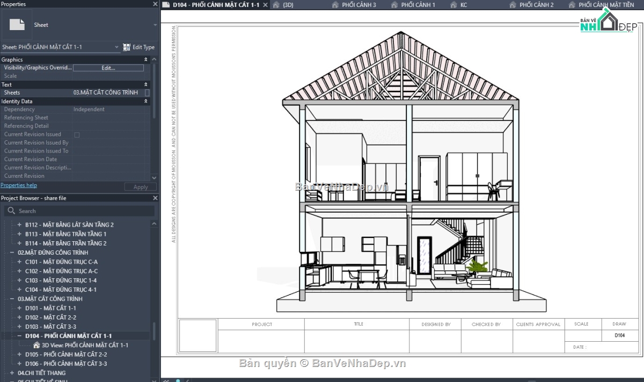Select the D106 - PHỐI CẢNH MẶT CẮT 3-3 sheet label
Screen dimensions: 644x382
point(66,364)
